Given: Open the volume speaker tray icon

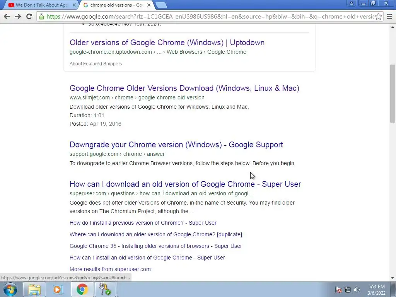Looking at the screenshot, I should [357, 290].
